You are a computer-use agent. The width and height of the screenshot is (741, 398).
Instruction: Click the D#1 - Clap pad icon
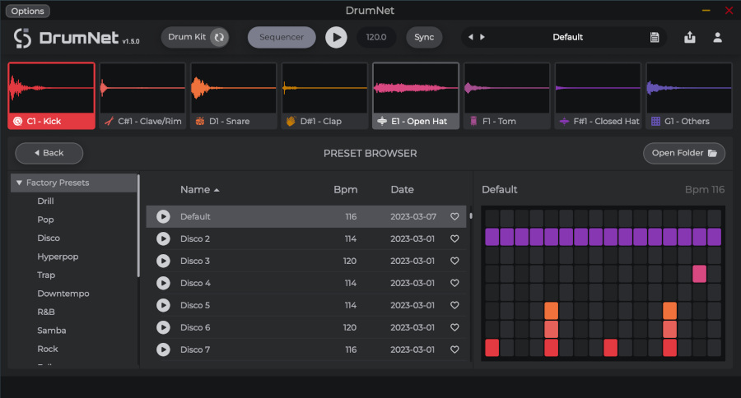point(291,121)
